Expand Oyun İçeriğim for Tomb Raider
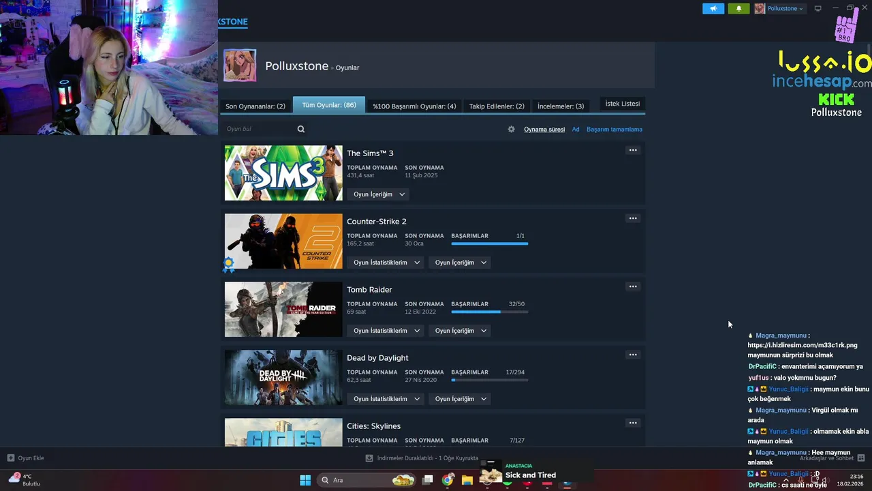 [x=460, y=331]
